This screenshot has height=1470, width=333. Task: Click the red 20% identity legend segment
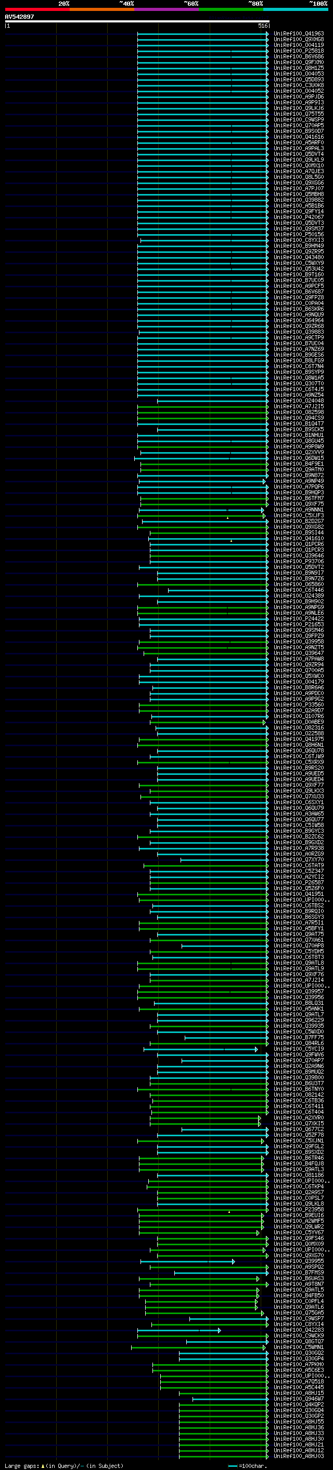pyautogui.click(x=37, y=9)
